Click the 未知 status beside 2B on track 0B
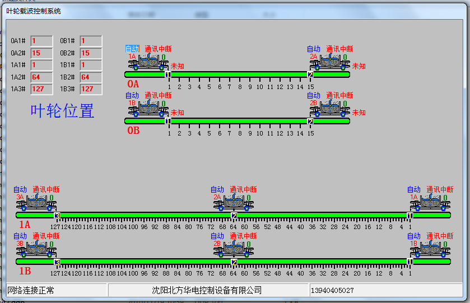470x303 pixels. [x=359, y=113]
